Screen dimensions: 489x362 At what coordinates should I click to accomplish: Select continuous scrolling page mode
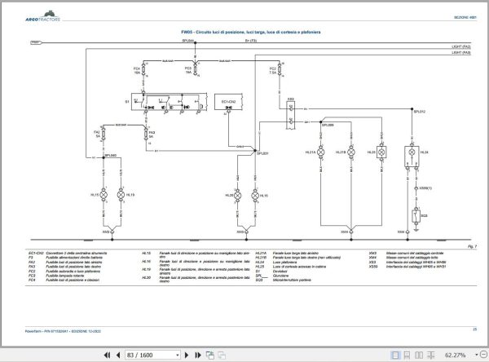[407, 355]
